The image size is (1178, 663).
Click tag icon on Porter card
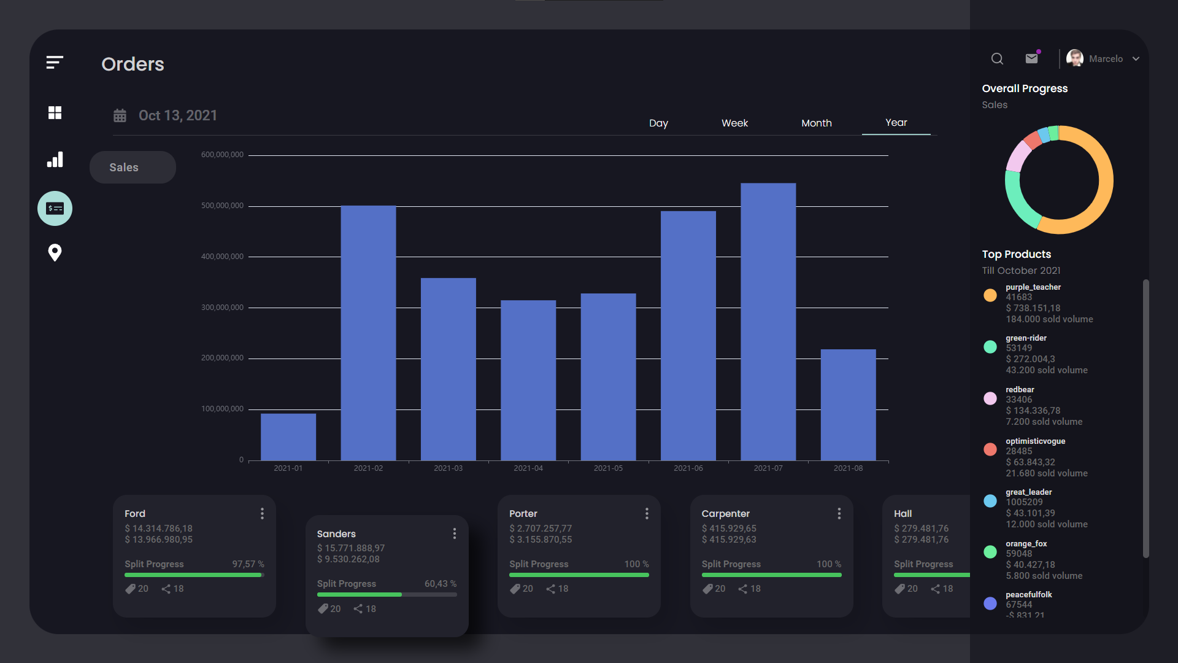(515, 589)
